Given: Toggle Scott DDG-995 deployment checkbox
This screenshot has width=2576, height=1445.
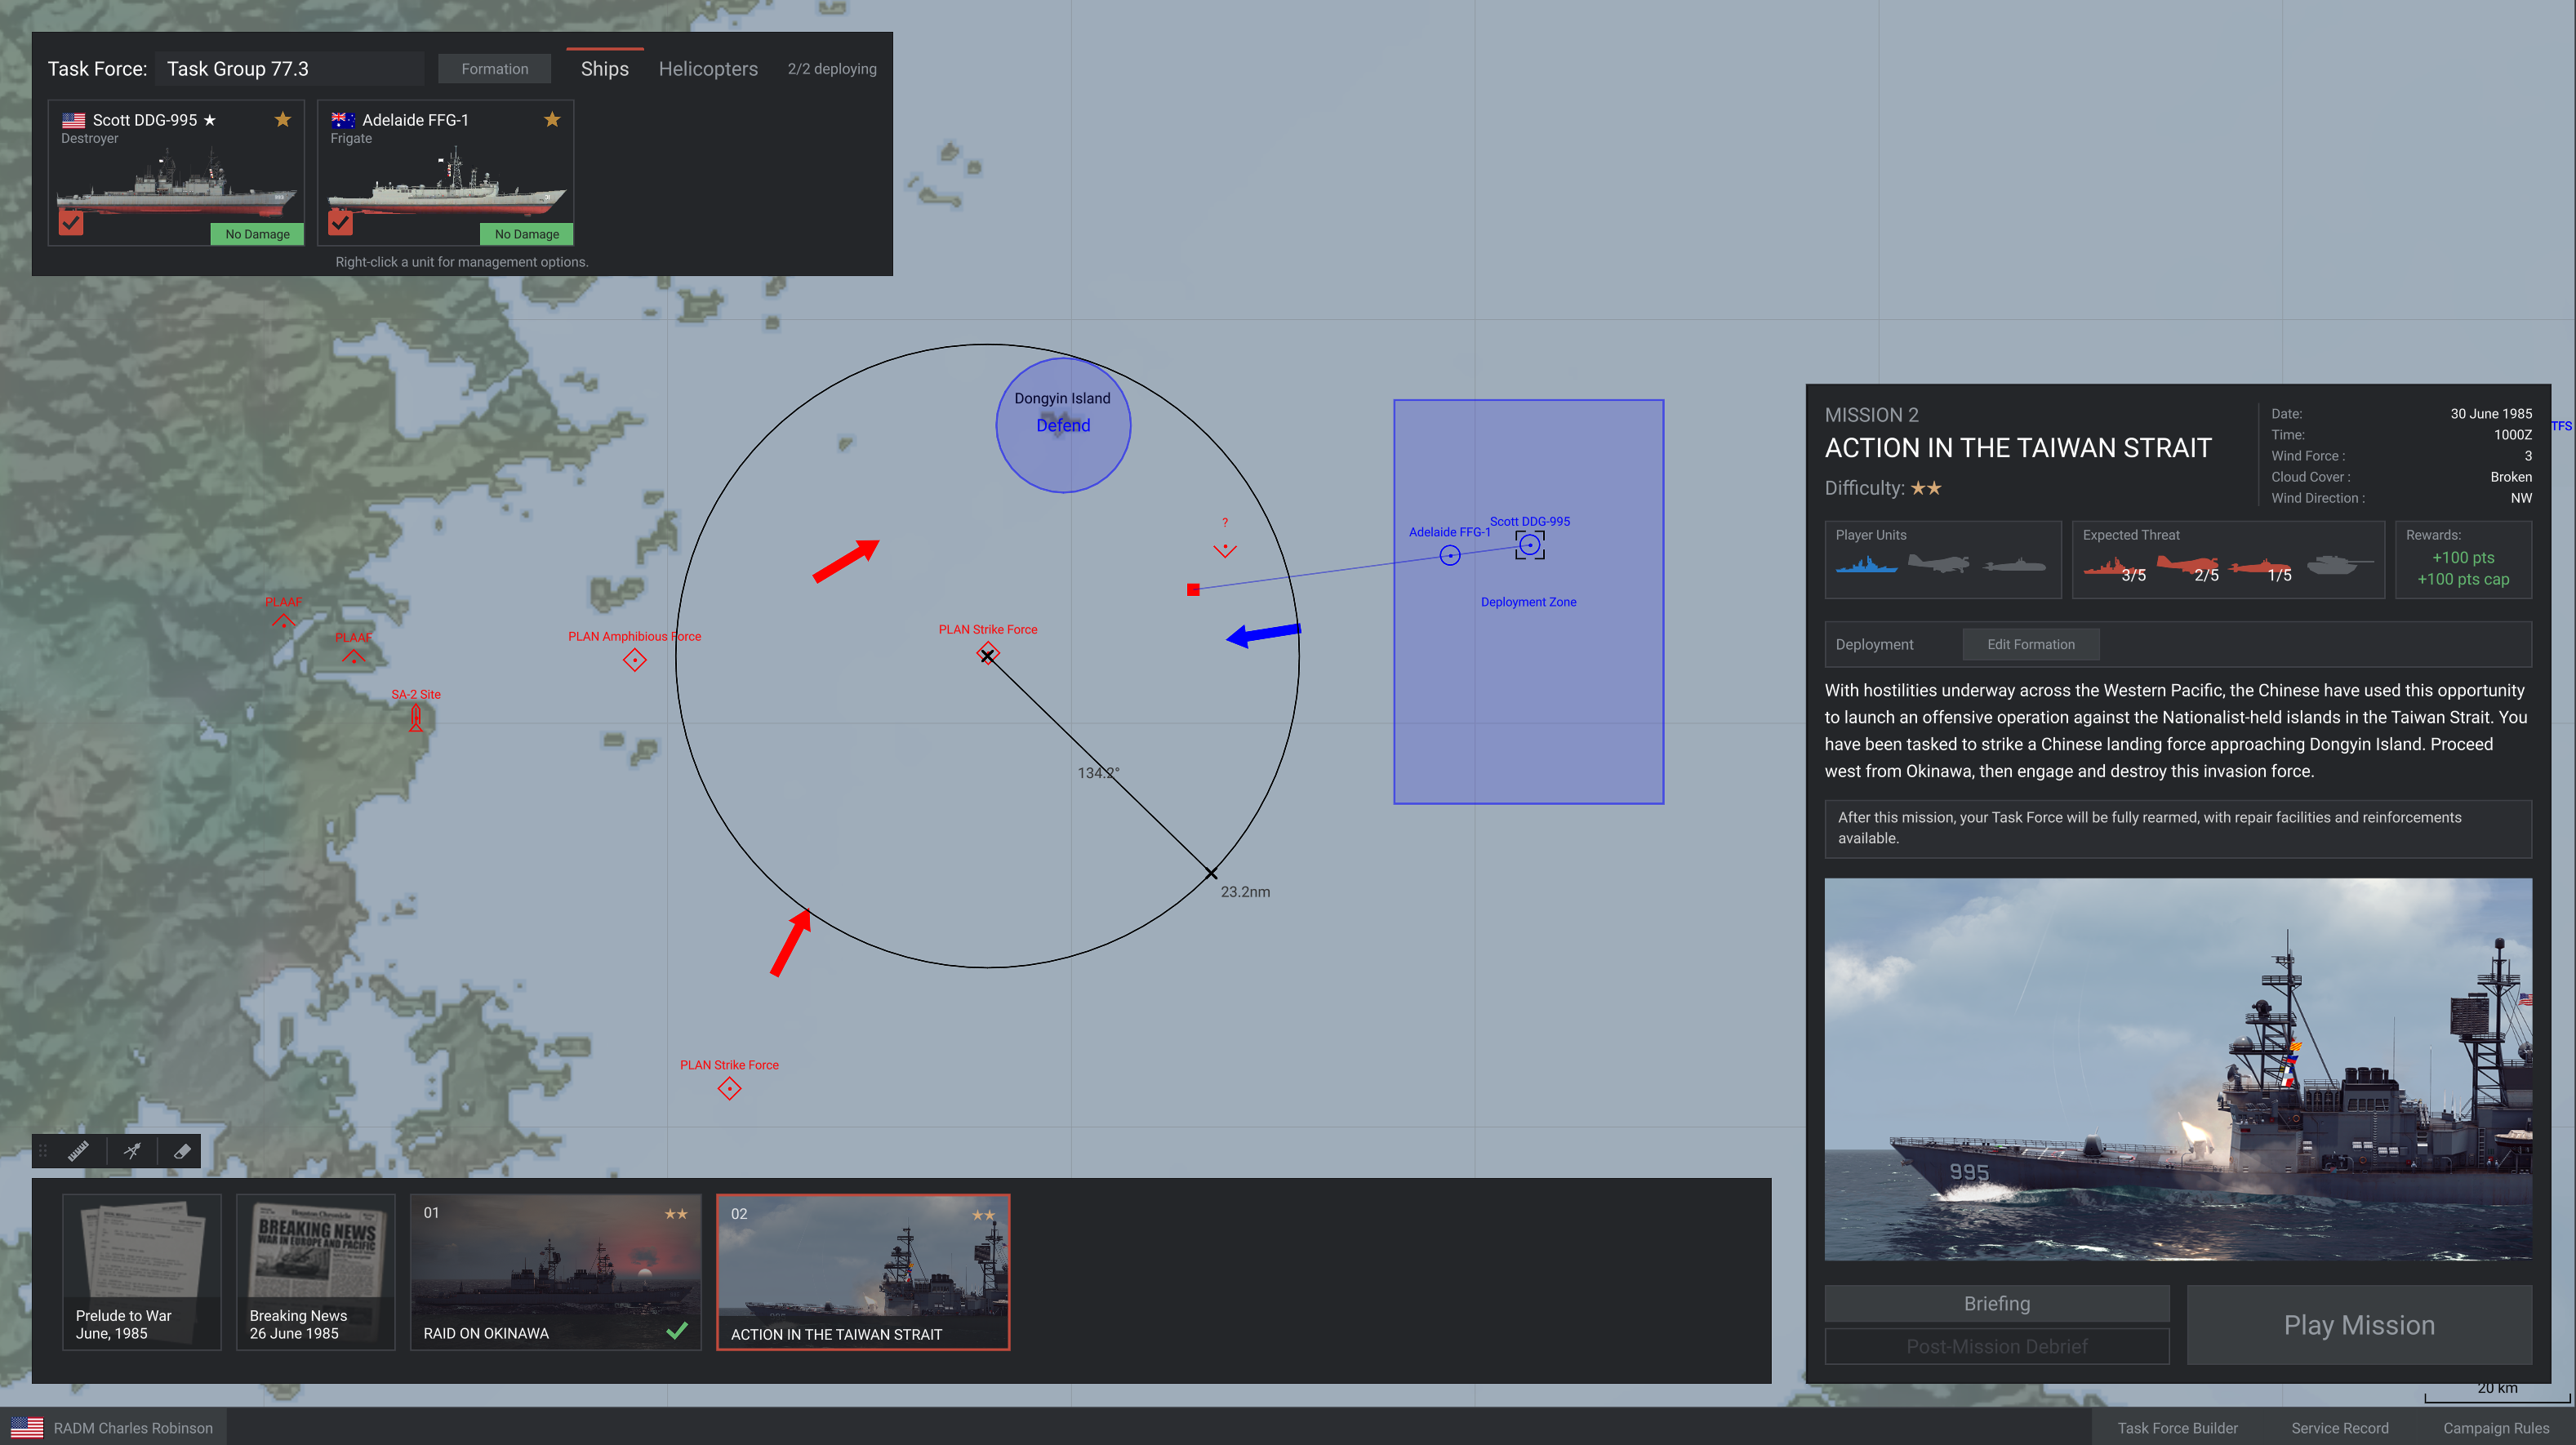Looking at the screenshot, I should 71,222.
